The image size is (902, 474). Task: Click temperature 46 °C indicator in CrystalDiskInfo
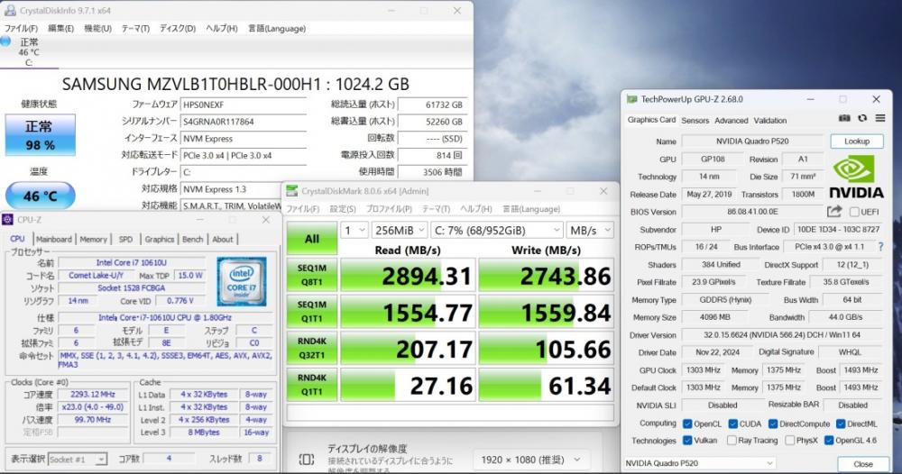coord(41,196)
